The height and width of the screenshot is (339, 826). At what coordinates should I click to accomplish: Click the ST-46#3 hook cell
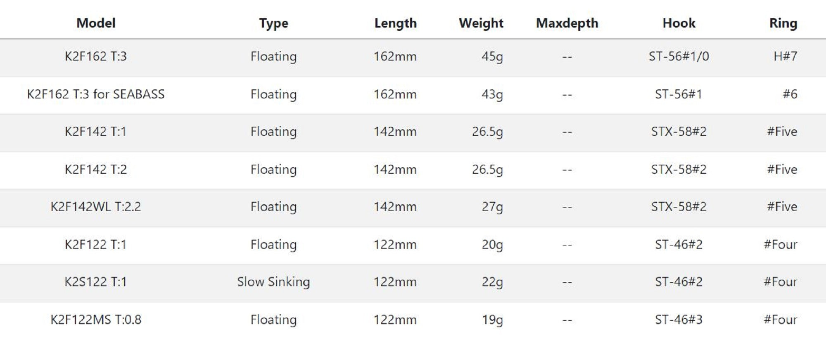[679, 320]
